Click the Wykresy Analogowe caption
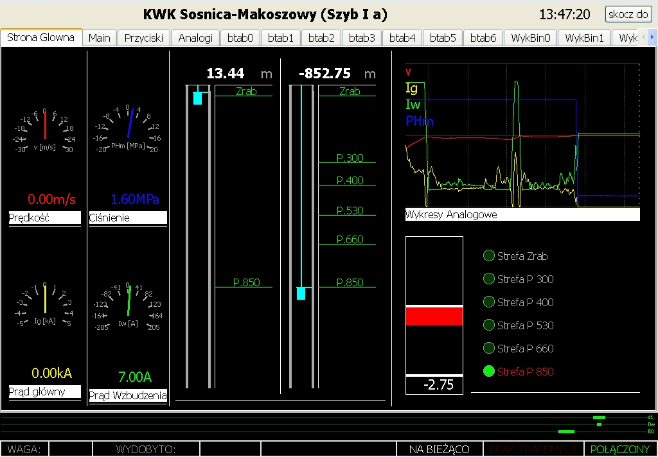The height and width of the screenshot is (457, 658). pyautogui.click(x=522, y=214)
